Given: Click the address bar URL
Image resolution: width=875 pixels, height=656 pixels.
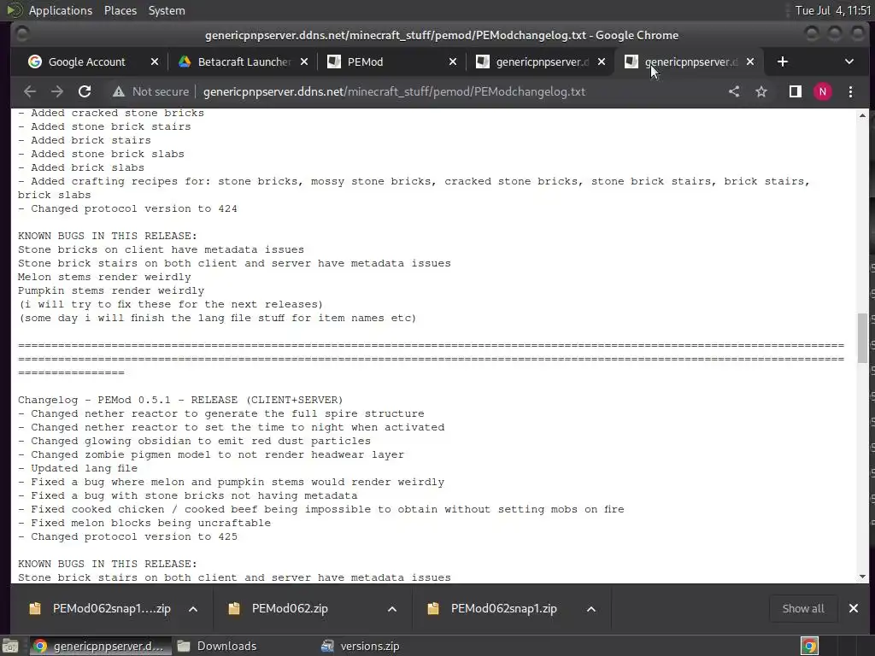Looking at the screenshot, I should [x=394, y=91].
